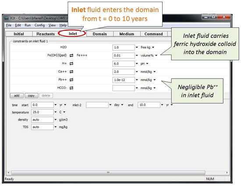
Task: Open the temperature unit C dropdown
Action: pyautogui.click(x=64, y=112)
